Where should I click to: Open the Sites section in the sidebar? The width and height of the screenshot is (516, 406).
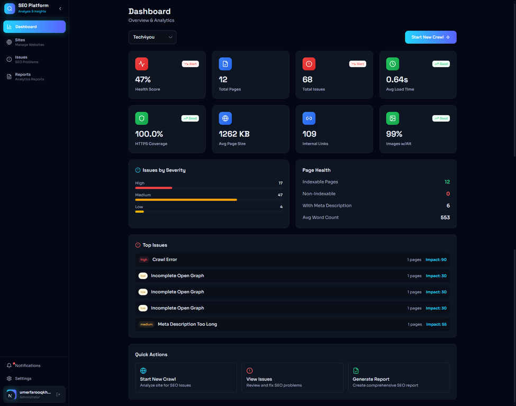pos(9,42)
